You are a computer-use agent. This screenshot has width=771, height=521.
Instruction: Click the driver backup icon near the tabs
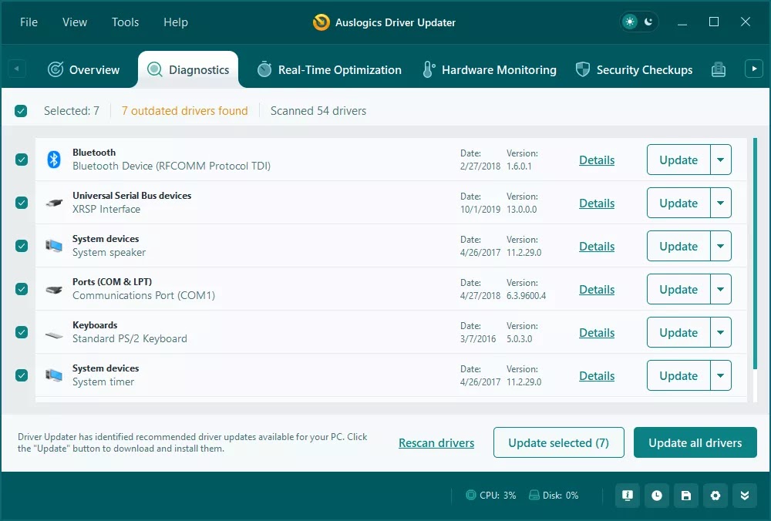(718, 69)
